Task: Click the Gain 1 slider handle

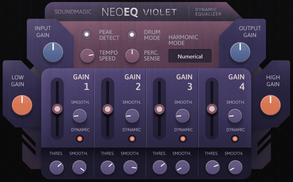Action: [x=57, y=109]
